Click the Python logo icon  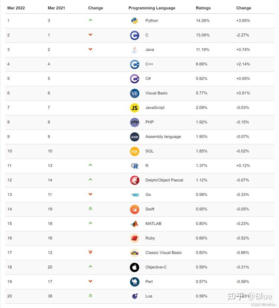tap(135, 20)
